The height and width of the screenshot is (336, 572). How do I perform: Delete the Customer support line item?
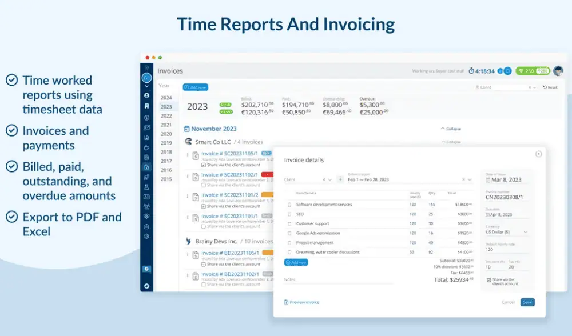[289, 223]
